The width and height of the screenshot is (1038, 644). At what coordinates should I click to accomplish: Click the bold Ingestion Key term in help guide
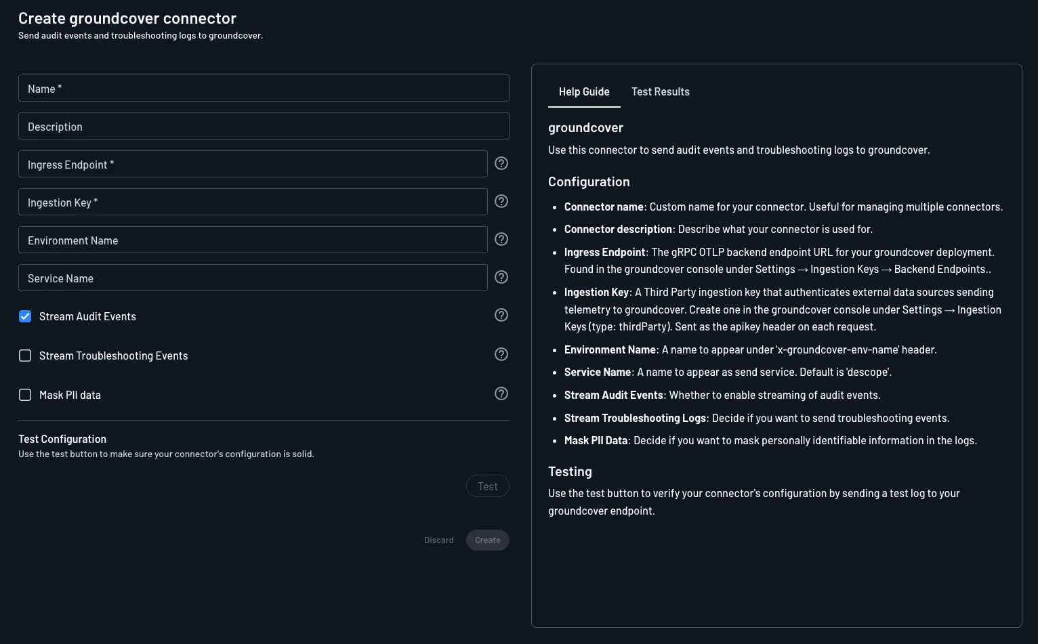coord(596,292)
